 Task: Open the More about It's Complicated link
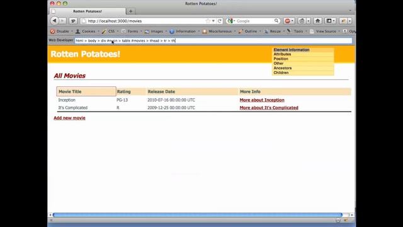pyautogui.click(x=269, y=108)
